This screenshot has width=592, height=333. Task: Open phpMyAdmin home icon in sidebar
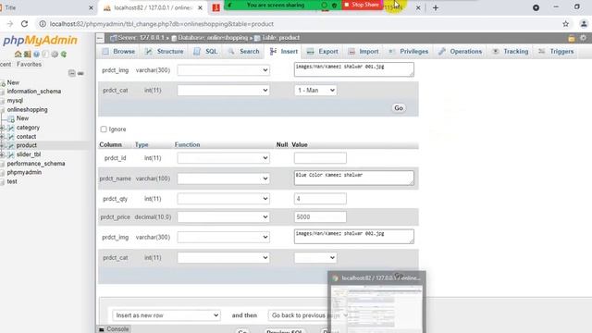tap(18, 55)
